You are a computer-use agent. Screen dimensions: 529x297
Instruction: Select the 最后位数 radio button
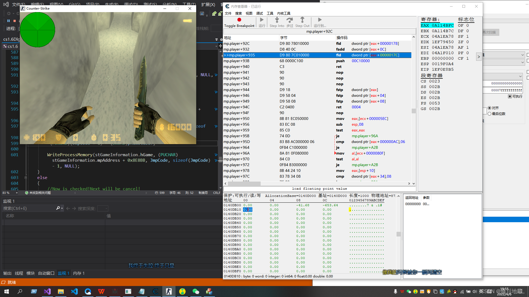489,114
